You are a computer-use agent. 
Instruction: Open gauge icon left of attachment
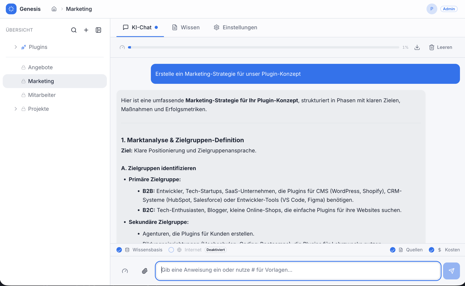[x=125, y=271]
